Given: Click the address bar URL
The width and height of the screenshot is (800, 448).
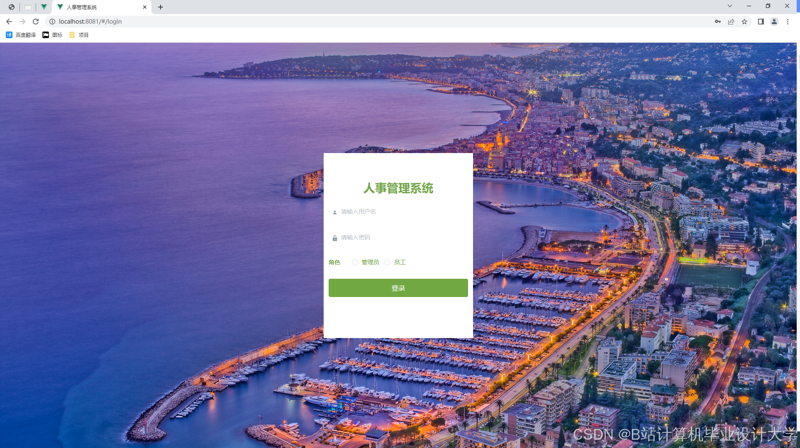Looking at the screenshot, I should click(90, 22).
